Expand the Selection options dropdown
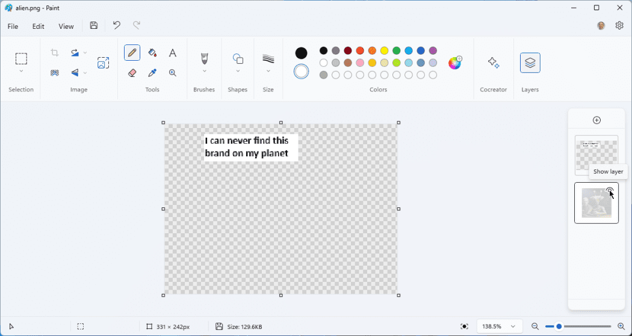The image size is (632, 336). pos(21,72)
